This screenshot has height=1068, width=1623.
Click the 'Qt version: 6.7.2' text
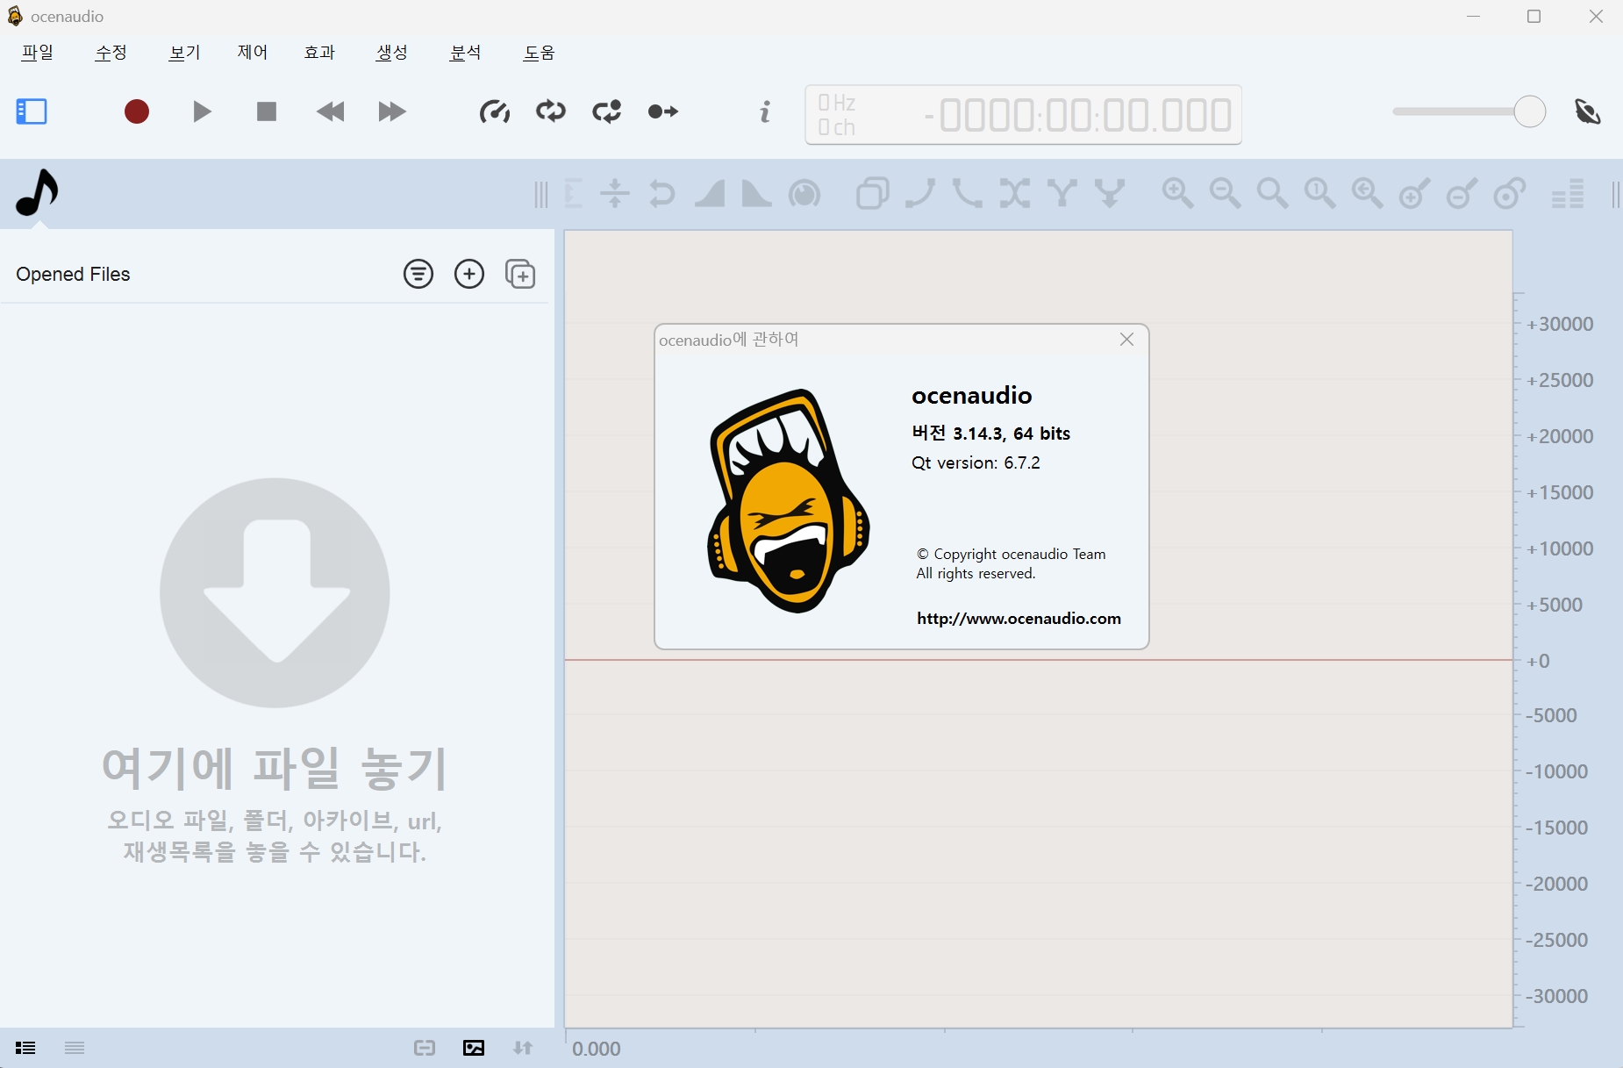(x=976, y=462)
